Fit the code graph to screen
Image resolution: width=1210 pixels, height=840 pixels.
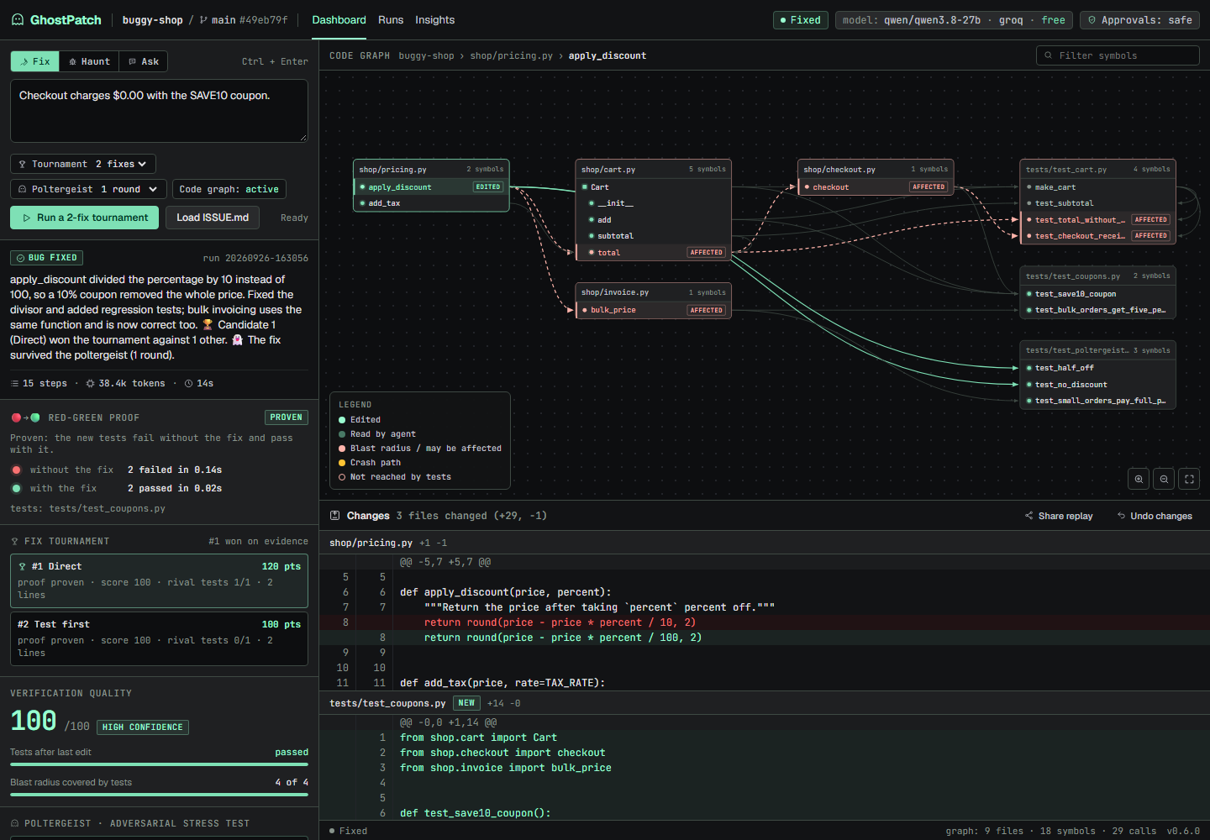1189,479
